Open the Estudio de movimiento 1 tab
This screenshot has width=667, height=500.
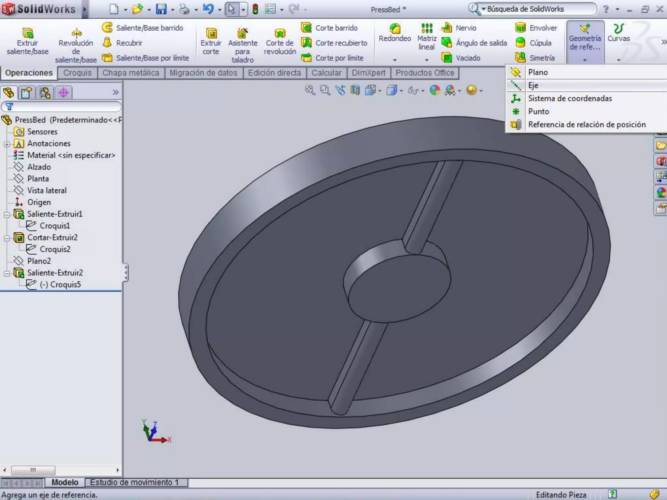(x=134, y=482)
